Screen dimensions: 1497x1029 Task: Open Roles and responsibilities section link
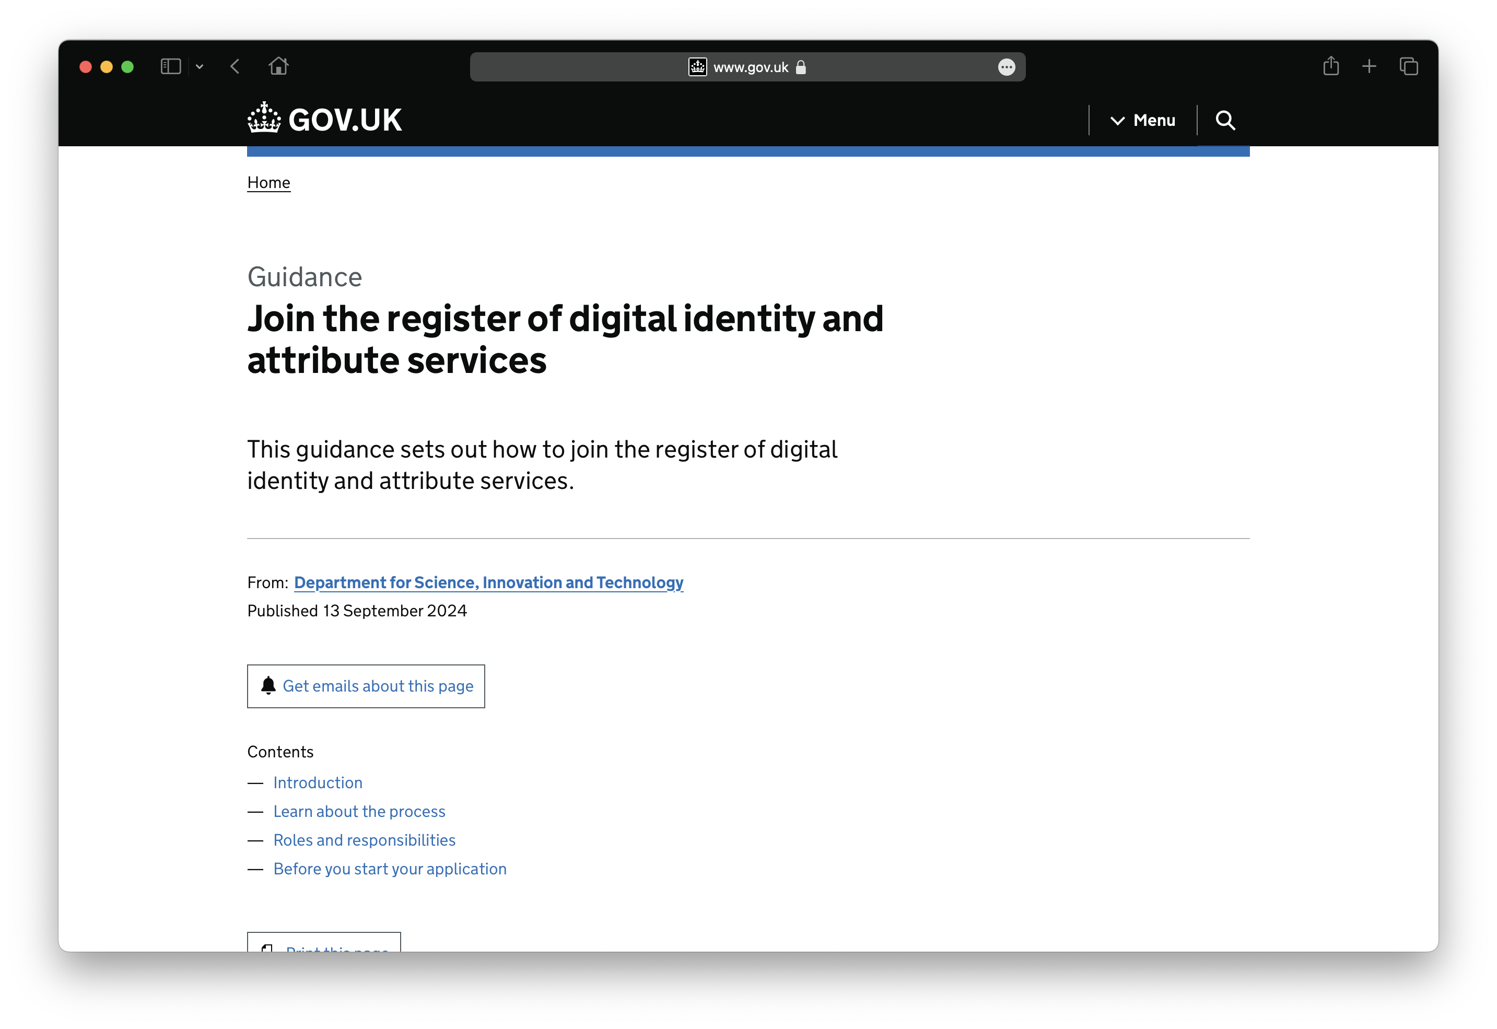(364, 840)
